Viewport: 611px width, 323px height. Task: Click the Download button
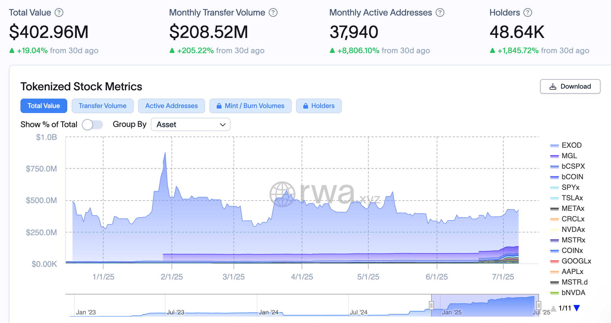coord(570,86)
